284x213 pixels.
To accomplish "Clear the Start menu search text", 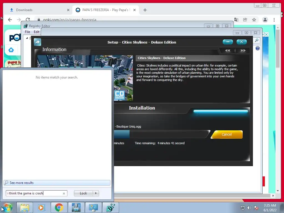I will [x=64, y=193].
